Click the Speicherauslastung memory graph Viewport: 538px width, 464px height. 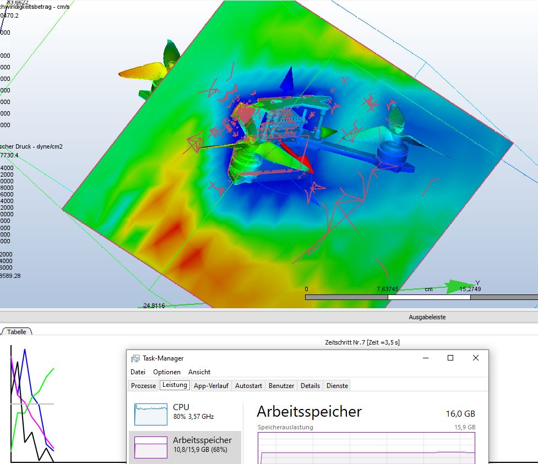pos(366,448)
